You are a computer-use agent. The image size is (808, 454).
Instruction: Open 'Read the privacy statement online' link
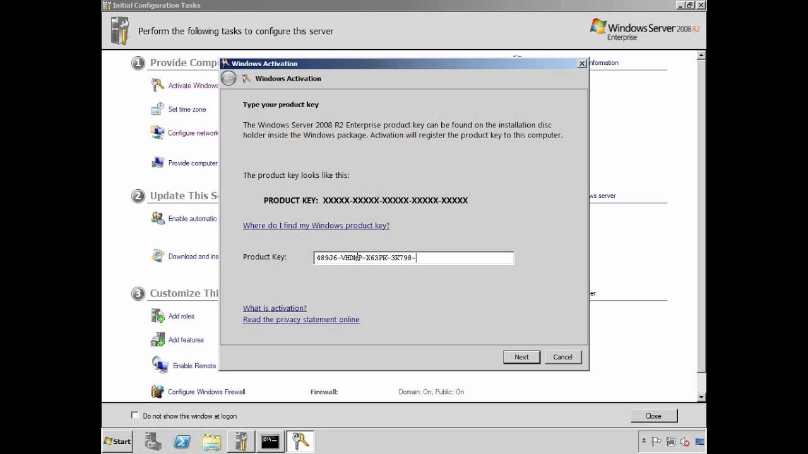pos(301,320)
